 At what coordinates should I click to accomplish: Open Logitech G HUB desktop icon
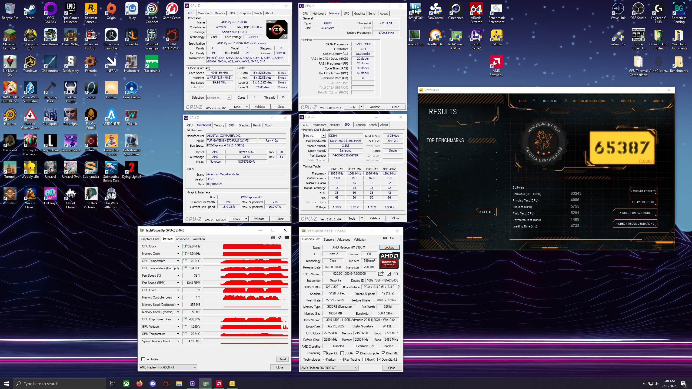coord(658,13)
